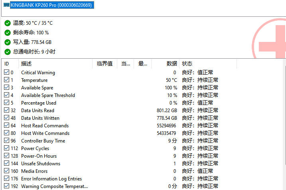Toggle the Temperature attribute checkbox
This screenshot has width=286, height=190.
click(6, 80)
